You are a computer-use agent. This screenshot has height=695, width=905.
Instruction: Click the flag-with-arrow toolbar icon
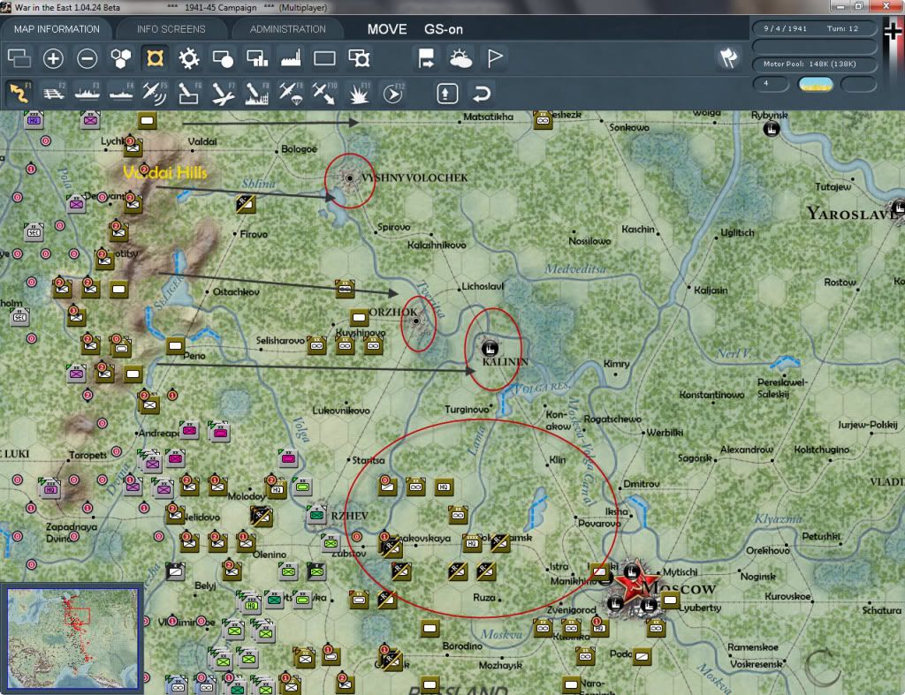click(x=426, y=58)
